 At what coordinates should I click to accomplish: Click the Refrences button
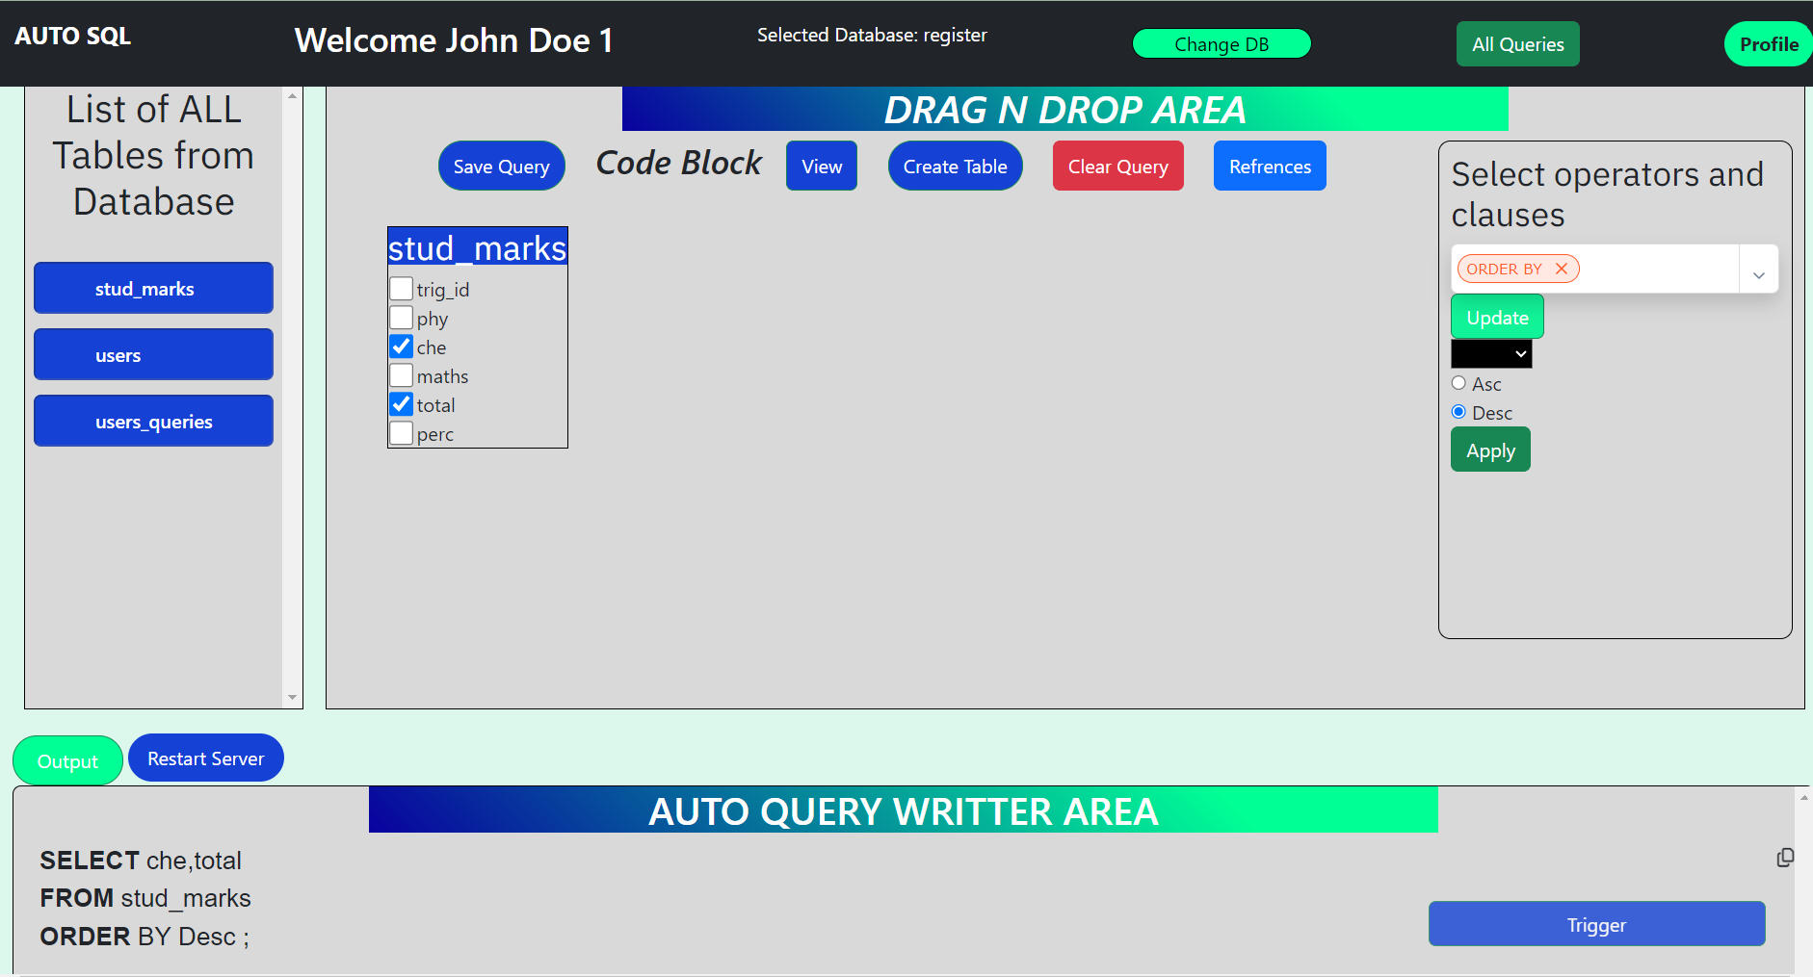pos(1270,165)
